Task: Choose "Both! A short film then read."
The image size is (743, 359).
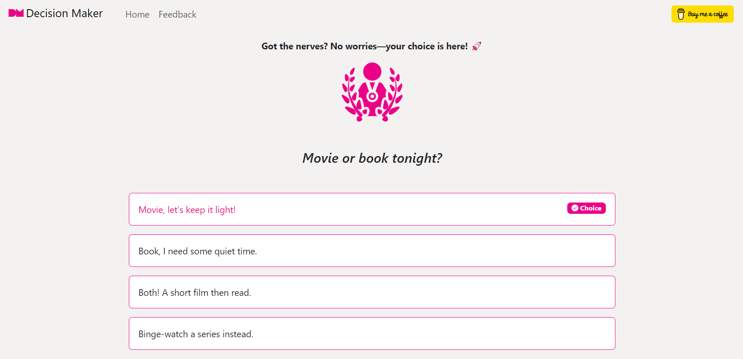Action: 195,292
